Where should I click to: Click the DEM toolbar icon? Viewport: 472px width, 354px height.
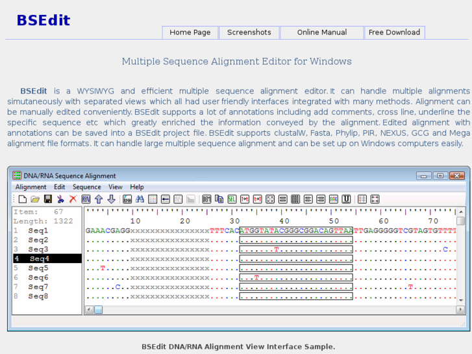[206, 199]
